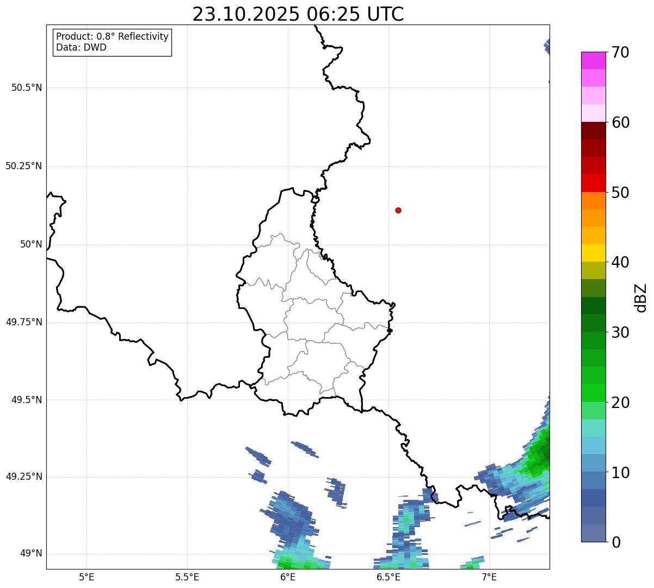The image size is (654, 588).
Task: Click the colorbar tick value "60"
Action: (x=620, y=122)
